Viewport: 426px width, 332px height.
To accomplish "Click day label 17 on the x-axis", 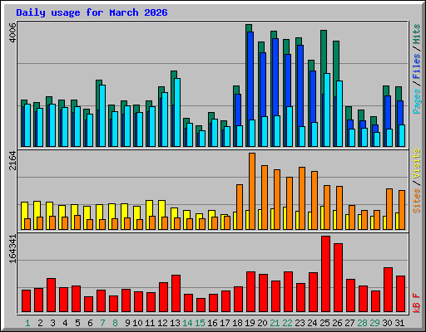I will (225, 323).
